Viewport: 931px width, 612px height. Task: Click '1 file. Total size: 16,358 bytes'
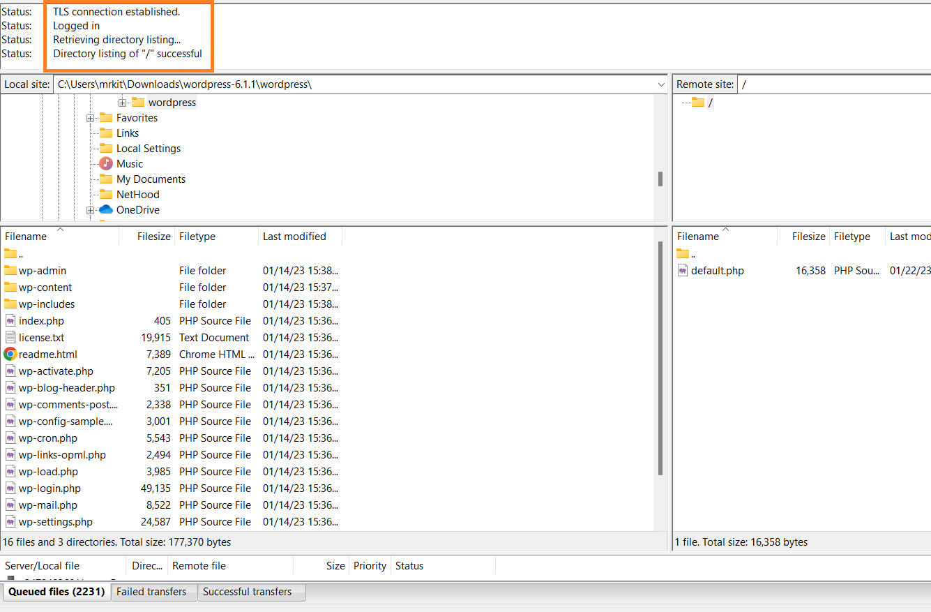pyautogui.click(x=741, y=542)
